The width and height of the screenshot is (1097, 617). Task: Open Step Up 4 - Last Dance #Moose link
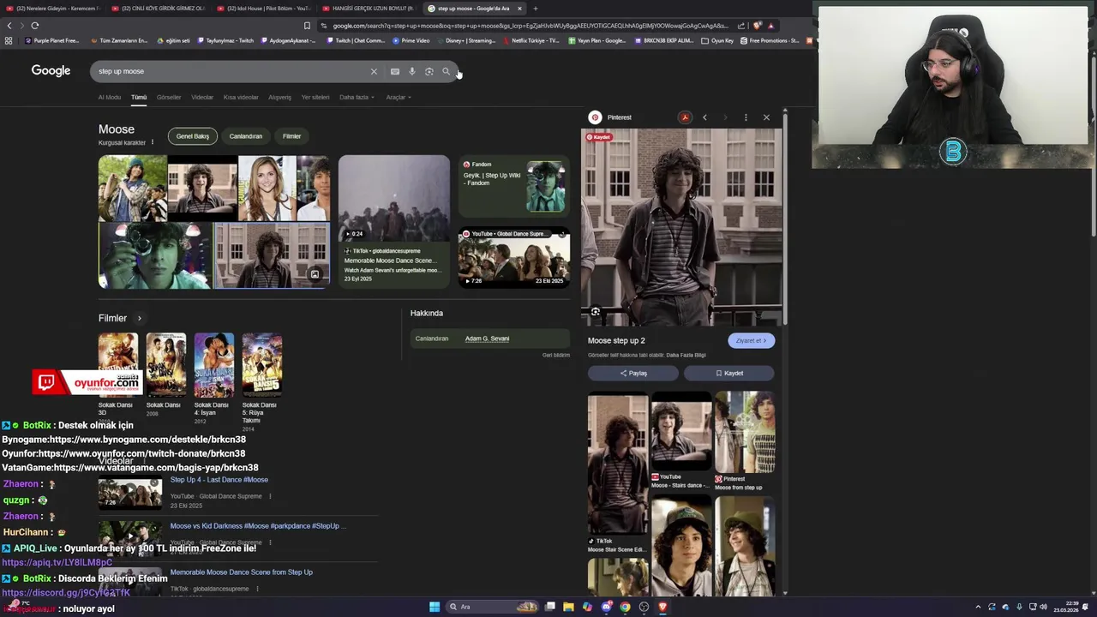tap(219, 480)
